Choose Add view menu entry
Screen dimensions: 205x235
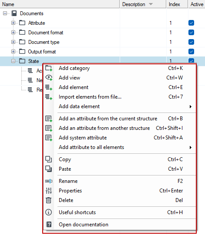pos(120,78)
